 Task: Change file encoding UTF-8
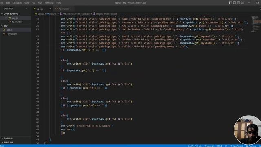click(219, 146)
